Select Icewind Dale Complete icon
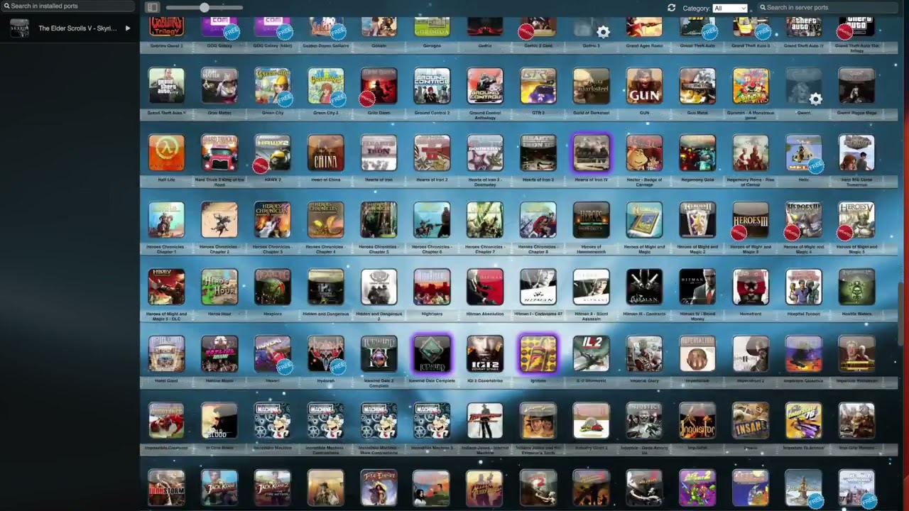Screen dimensions: 909x511 (x=432, y=353)
